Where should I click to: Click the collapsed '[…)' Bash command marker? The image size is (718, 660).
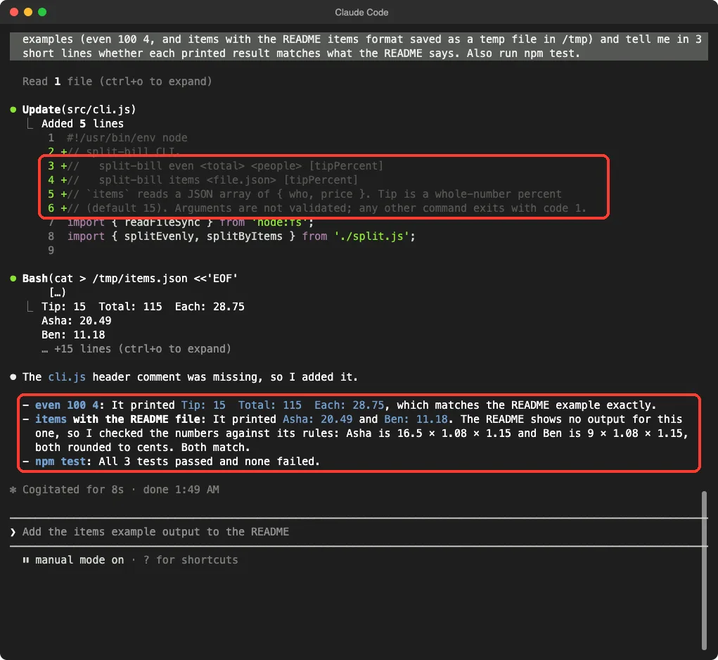click(58, 292)
